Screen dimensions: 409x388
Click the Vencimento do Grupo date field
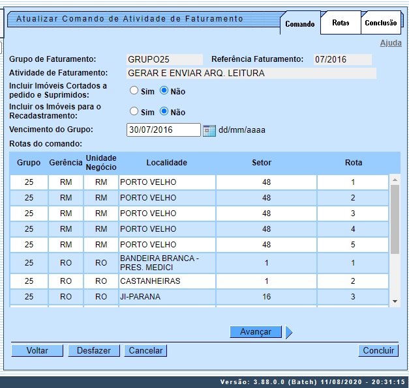163,130
